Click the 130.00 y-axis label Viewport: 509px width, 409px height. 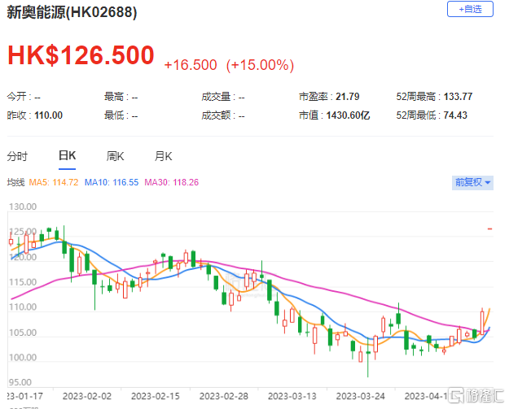(23, 207)
